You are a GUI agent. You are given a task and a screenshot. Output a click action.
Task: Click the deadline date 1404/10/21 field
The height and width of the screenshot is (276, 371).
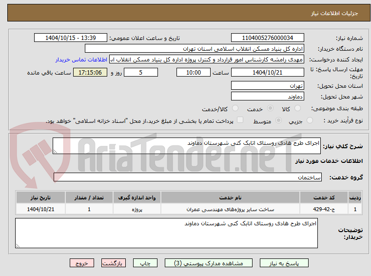[x=267, y=72]
